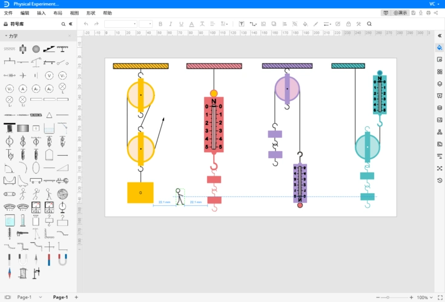445x302 pixels.
Task: Open the layers panel in right sidebar
Action: 440,83
